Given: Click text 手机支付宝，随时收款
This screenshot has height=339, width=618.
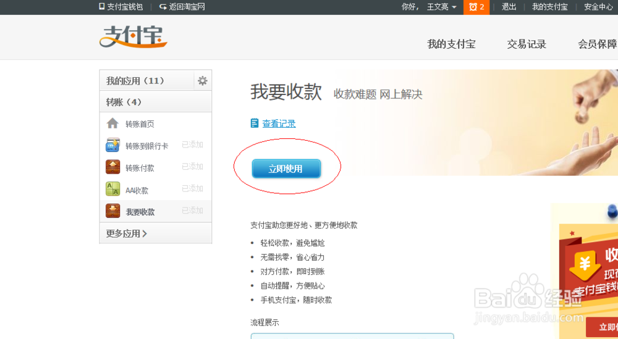Looking at the screenshot, I should 296,299.
